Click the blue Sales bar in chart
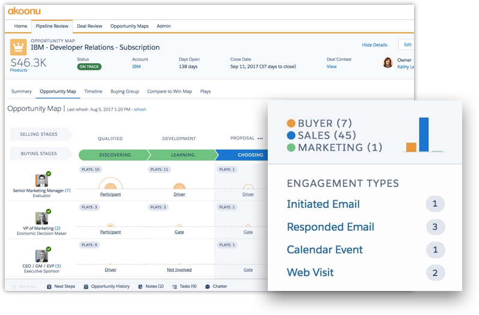The image size is (479, 315). pos(424,135)
